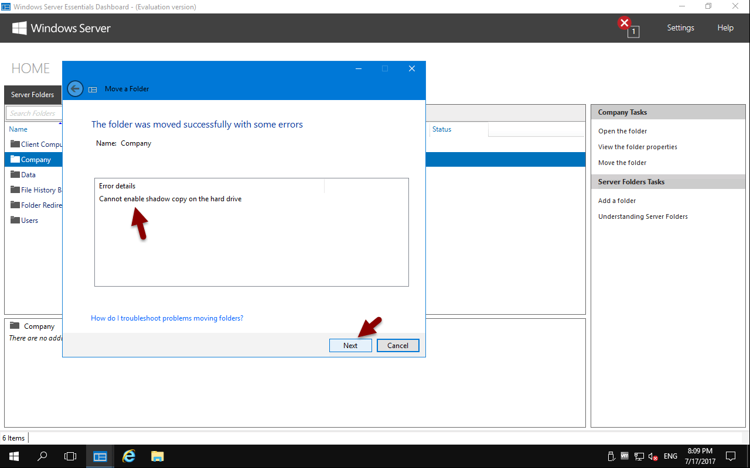Click the ENG language indicator
The width and height of the screenshot is (750, 468).
point(670,456)
